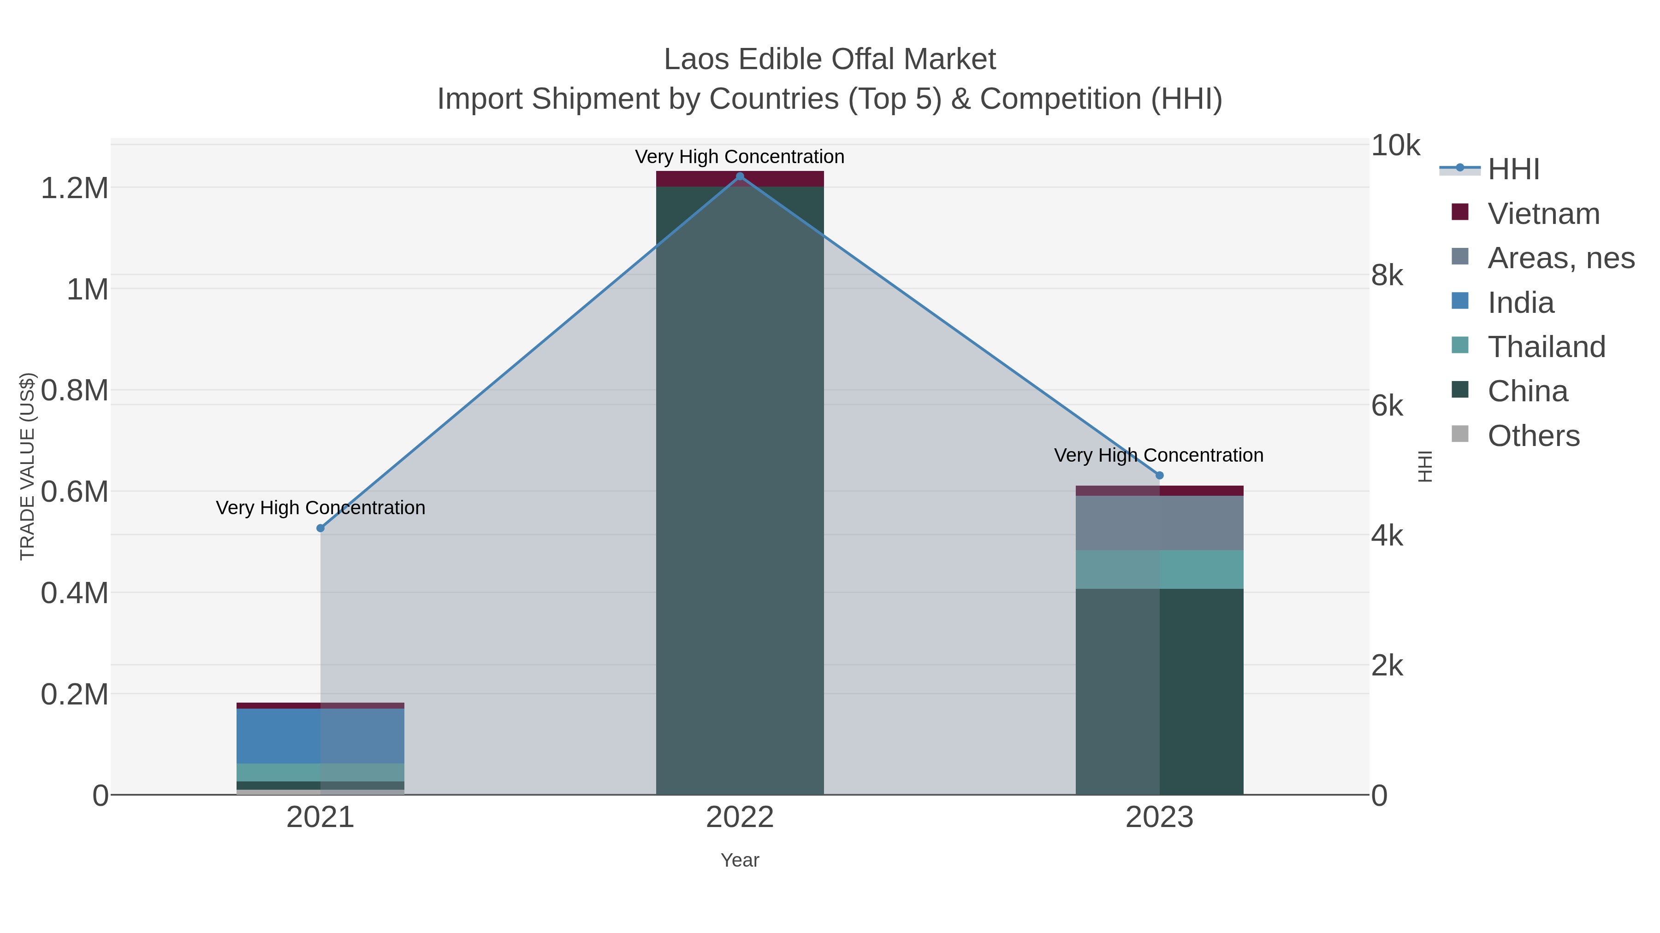Click the chart title 'Laos Edible Offal Market'
Screen dimensions: 1660x933
(x=830, y=59)
